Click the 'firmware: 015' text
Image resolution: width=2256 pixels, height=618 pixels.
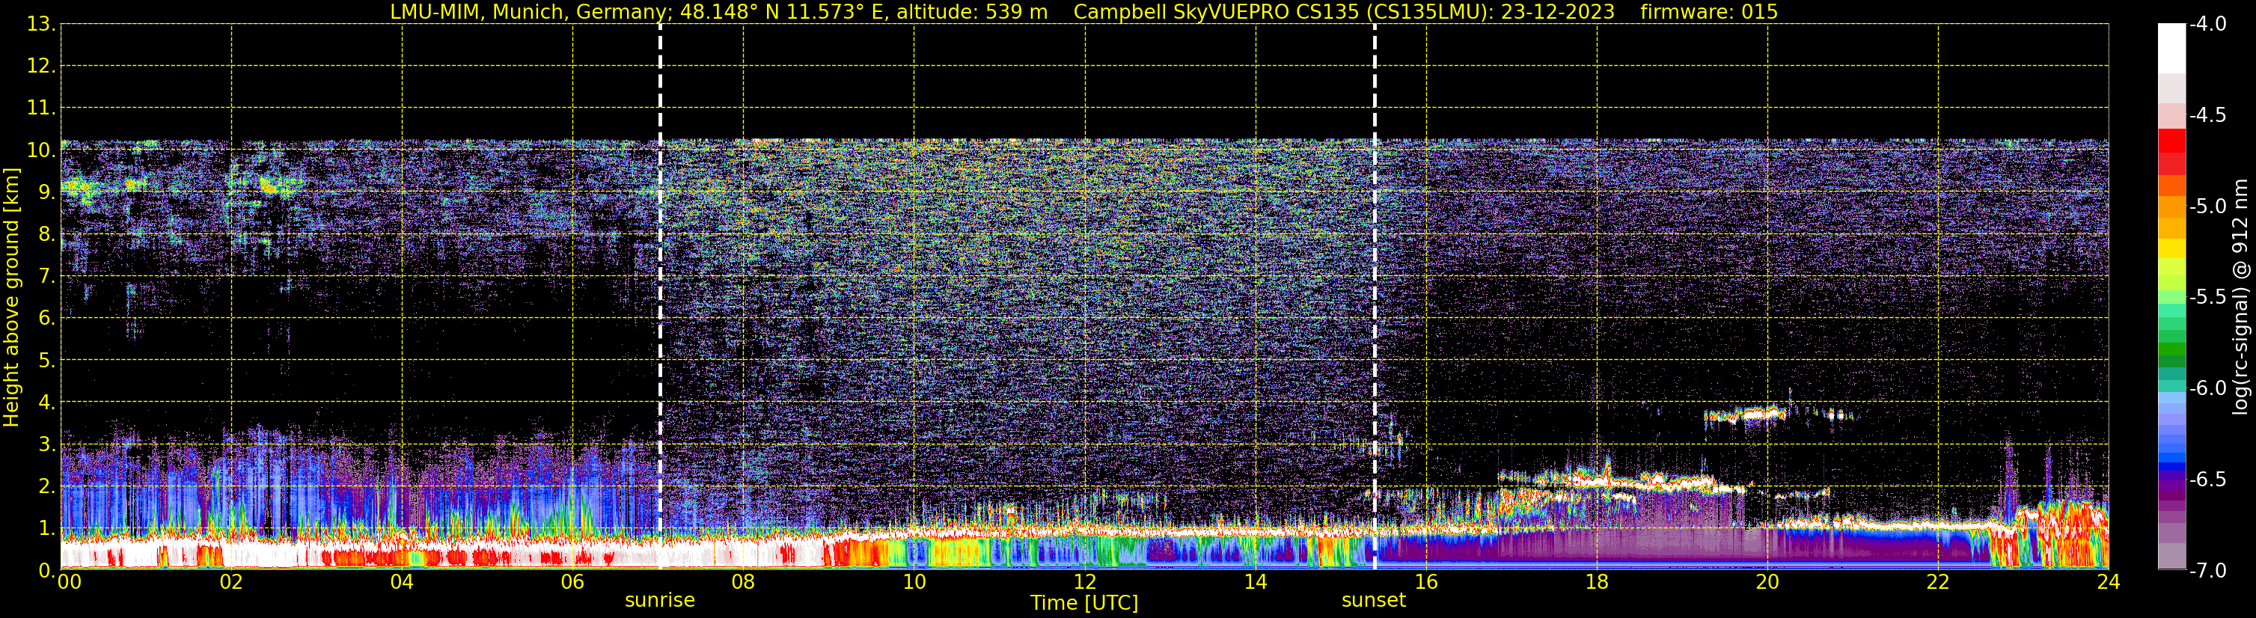pos(1708,11)
